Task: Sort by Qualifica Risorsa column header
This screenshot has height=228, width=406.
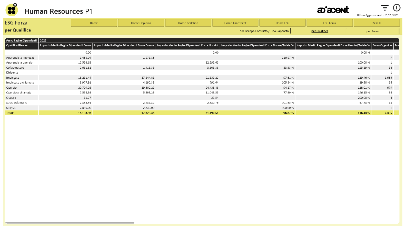Action: (x=17, y=46)
